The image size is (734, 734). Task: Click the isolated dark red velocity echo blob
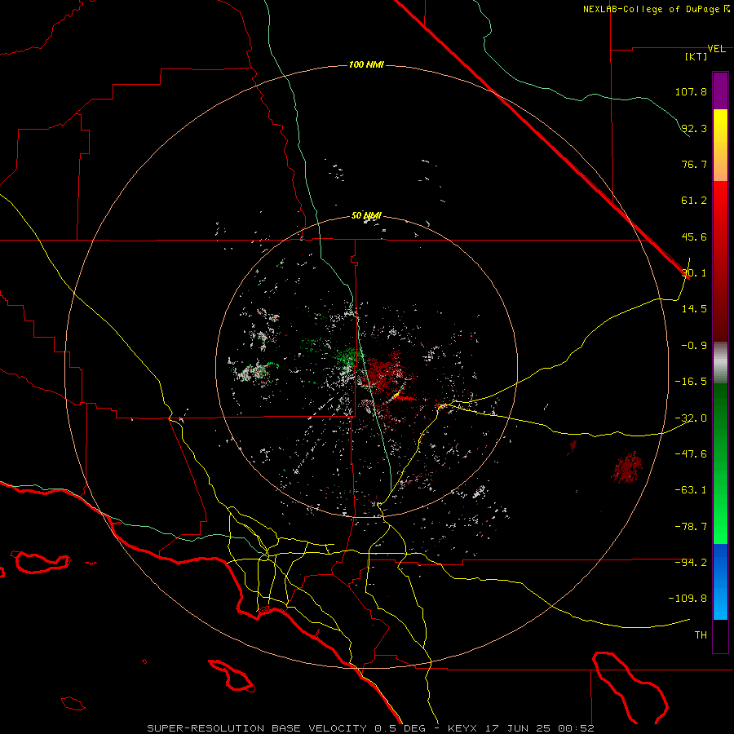[x=627, y=466]
